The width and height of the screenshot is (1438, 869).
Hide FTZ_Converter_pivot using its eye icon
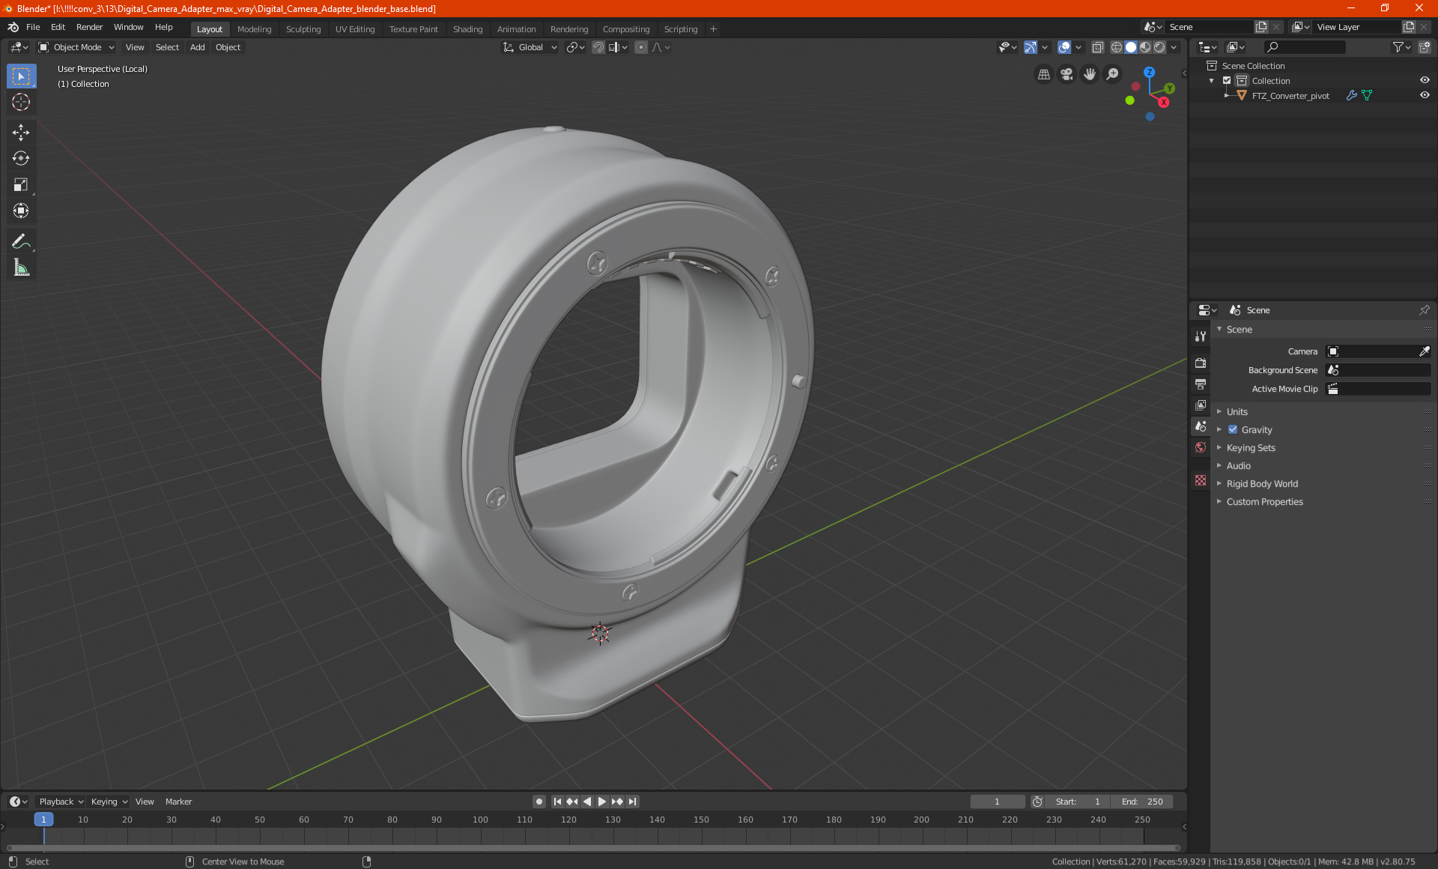tap(1425, 96)
